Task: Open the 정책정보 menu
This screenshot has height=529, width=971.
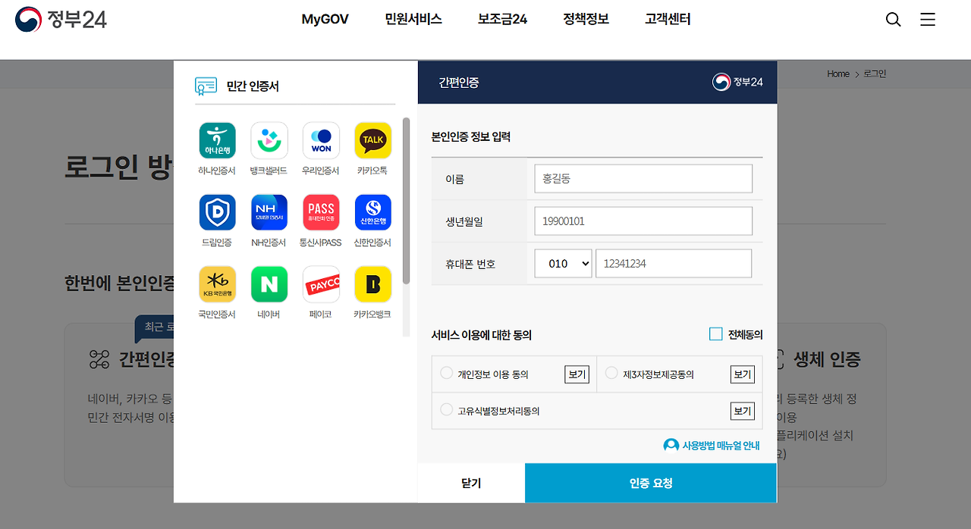Action: click(x=586, y=20)
